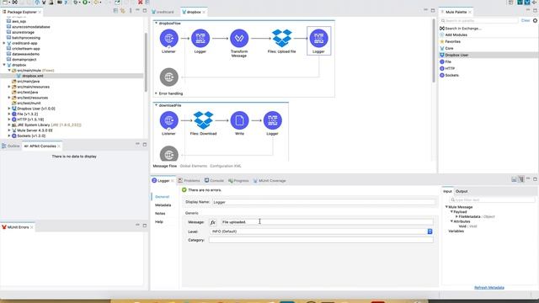Collapse the dropboxFlow flow
Screen dimensions: 539x303
pyautogui.click(x=156, y=23)
